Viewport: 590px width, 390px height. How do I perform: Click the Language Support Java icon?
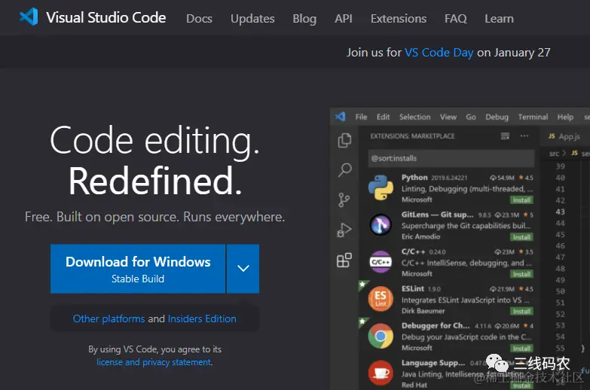coord(381,373)
